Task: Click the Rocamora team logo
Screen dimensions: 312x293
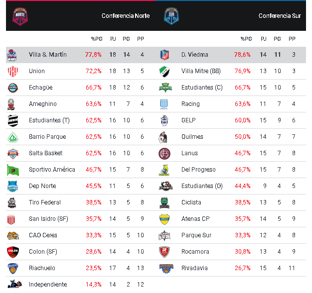Action: point(165,252)
